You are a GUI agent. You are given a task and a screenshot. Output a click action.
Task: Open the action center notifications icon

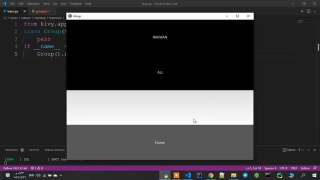click(7, 175)
